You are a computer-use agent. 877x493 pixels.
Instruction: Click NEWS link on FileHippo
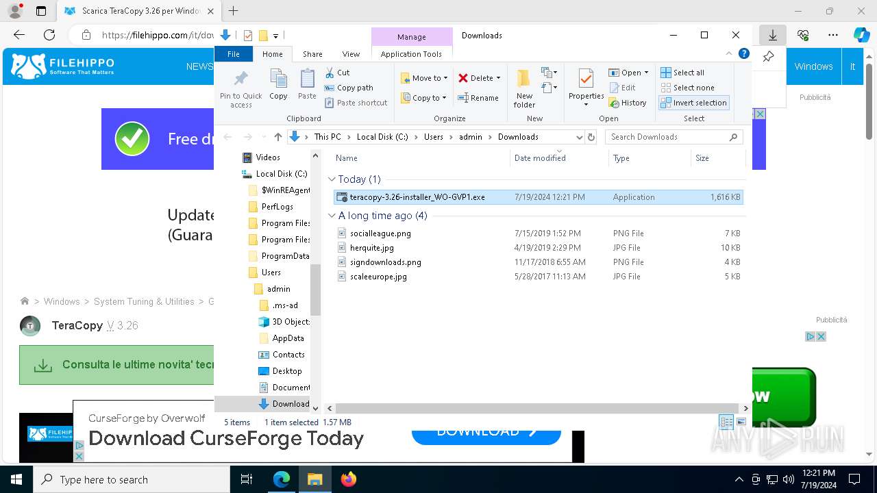[x=199, y=66]
